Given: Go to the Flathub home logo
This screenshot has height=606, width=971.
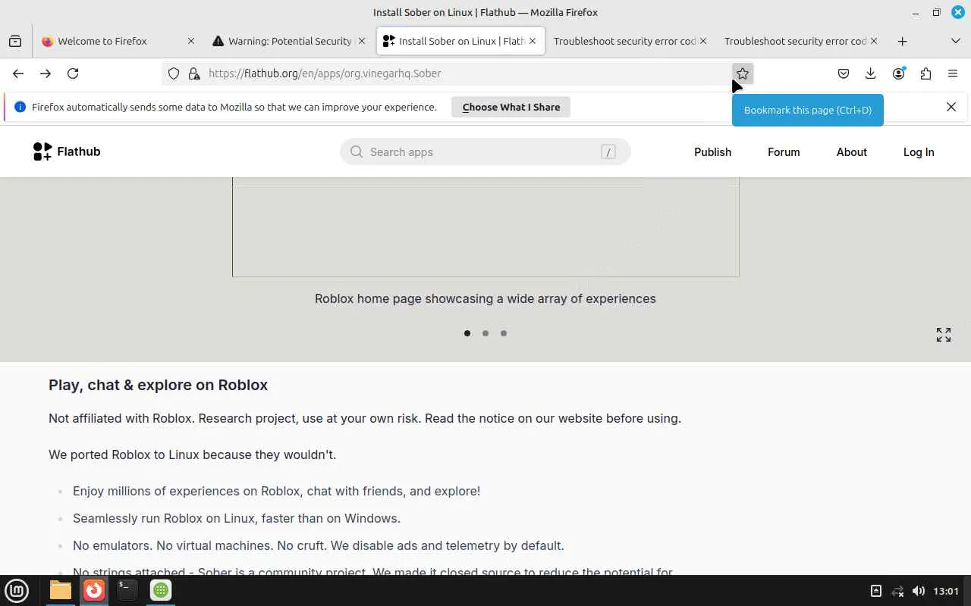Looking at the screenshot, I should point(67,151).
